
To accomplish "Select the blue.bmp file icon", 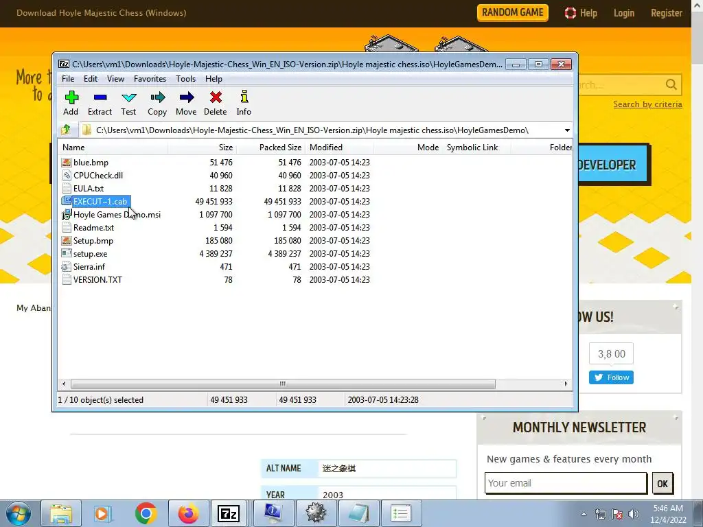I will point(67,162).
